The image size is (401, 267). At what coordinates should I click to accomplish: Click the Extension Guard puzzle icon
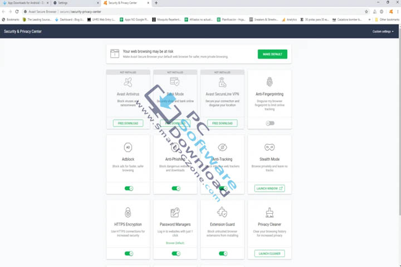222,212
